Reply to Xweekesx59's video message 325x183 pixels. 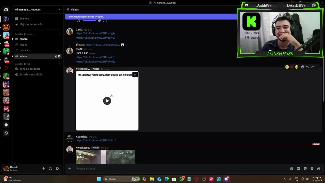point(307,67)
